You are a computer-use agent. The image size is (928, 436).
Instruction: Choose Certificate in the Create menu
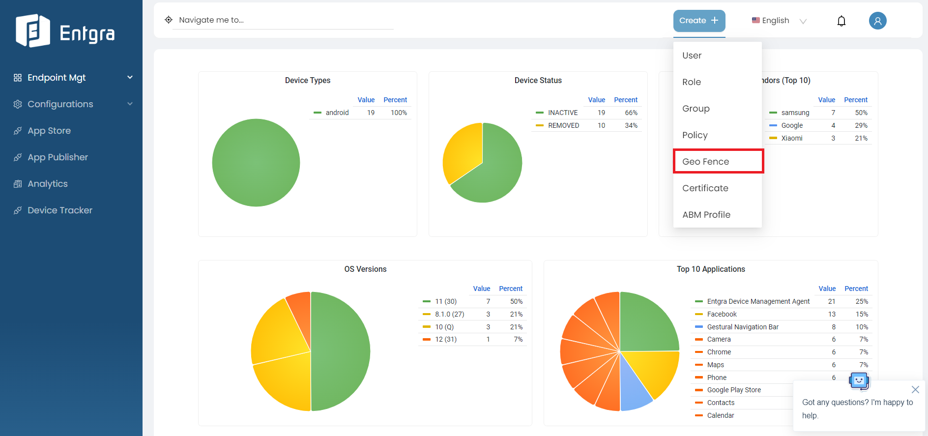(705, 188)
